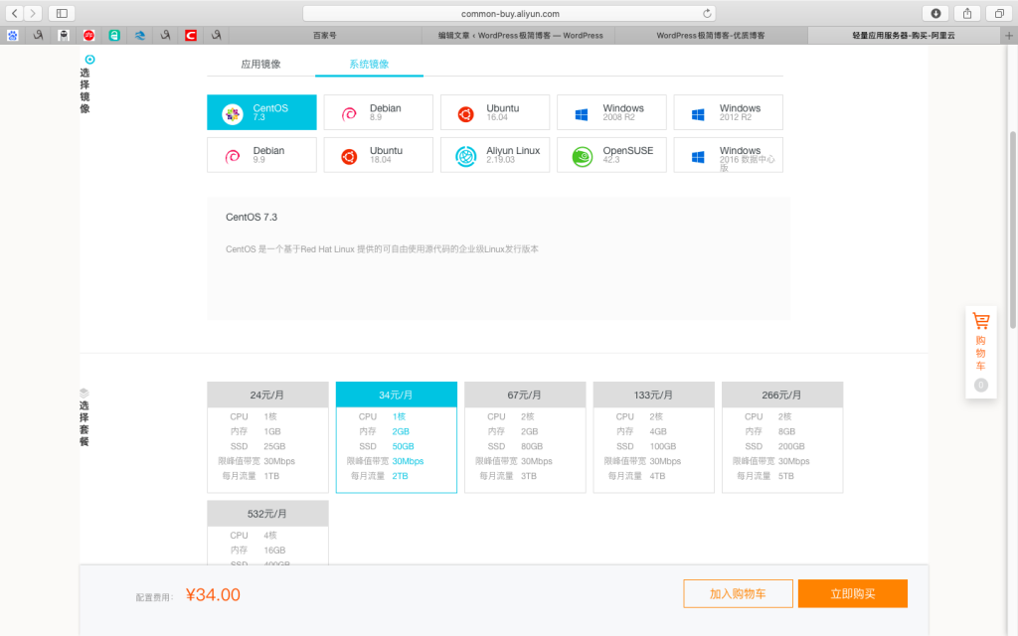The width and height of the screenshot is (1018, 636).
Task: Click the 16GB memory value in 532元 plan
Action: point(274,551)
